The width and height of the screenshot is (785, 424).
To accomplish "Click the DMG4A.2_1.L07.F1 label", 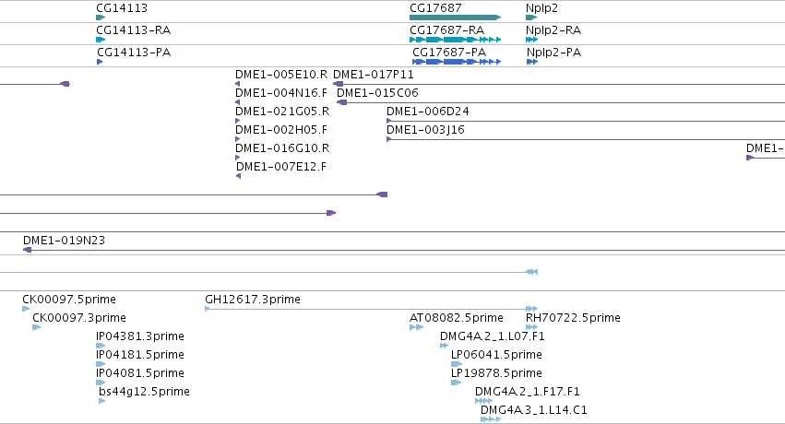I will (x=493, y=336).
